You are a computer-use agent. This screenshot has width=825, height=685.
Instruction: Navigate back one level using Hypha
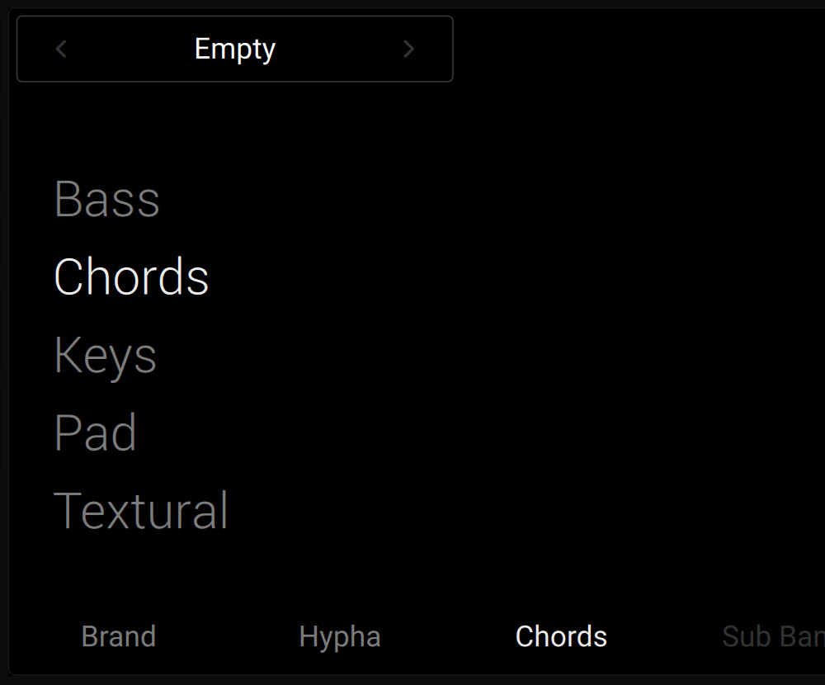pyautogui.click(x=340, y=635)
